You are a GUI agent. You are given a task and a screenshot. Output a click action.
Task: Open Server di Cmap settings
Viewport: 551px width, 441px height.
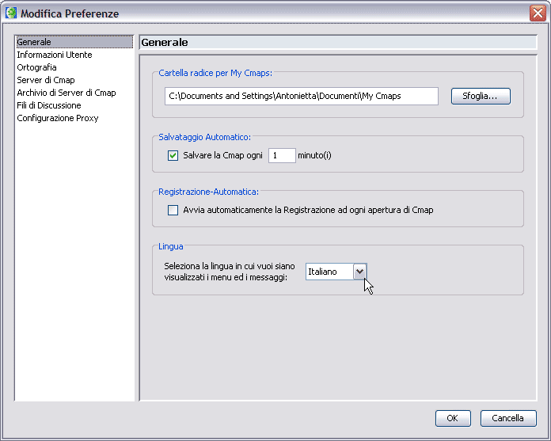46,80
